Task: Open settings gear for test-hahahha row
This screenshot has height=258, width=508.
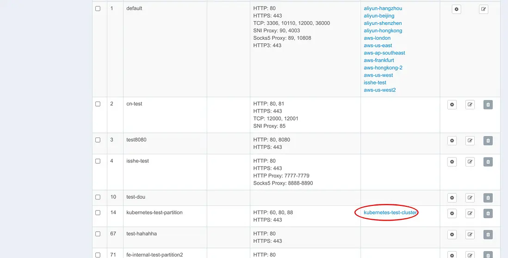Action: [x=452, y=234]
